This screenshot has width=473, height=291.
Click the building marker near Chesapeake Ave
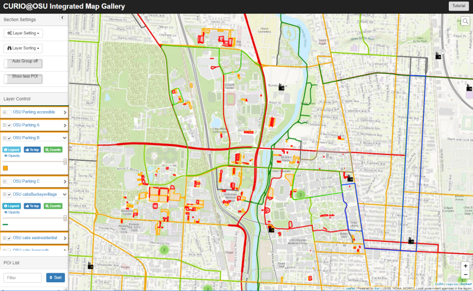90,266
